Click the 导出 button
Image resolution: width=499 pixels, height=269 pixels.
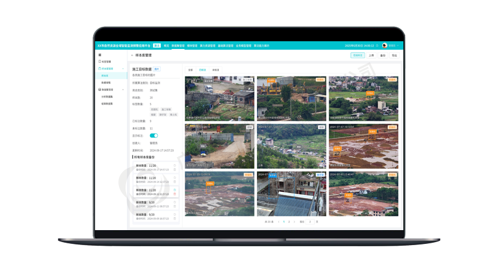(x=394, y=55)
